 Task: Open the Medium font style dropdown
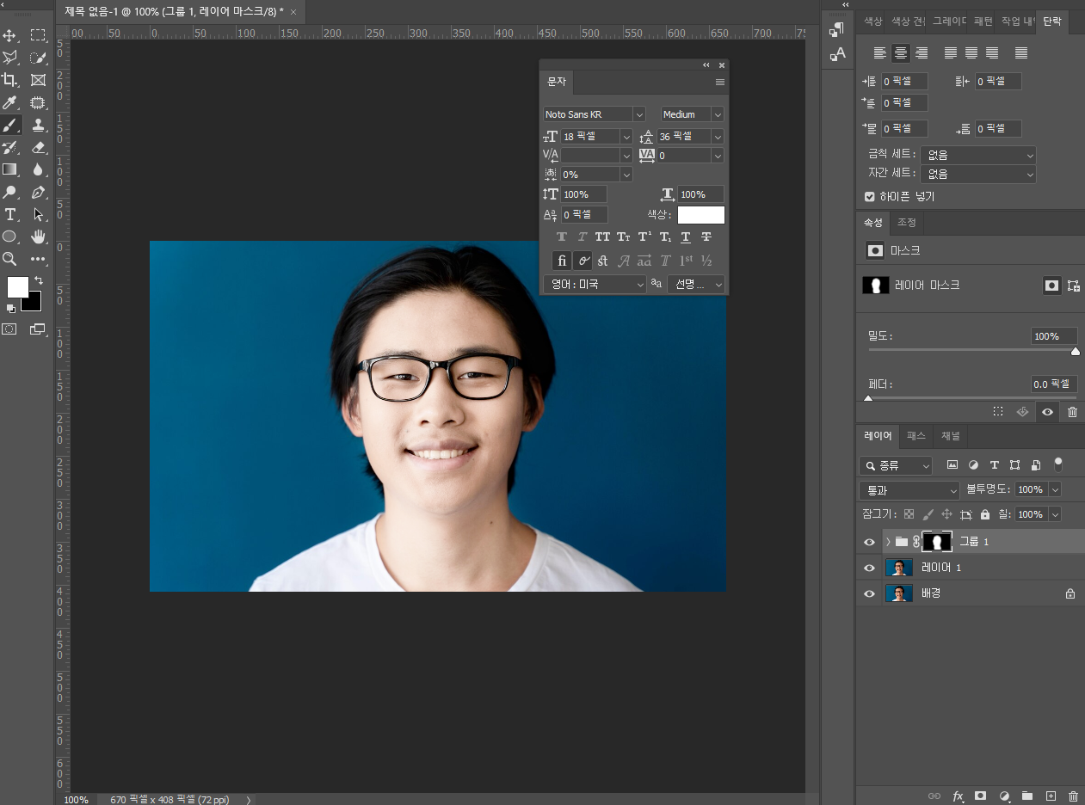718,114
